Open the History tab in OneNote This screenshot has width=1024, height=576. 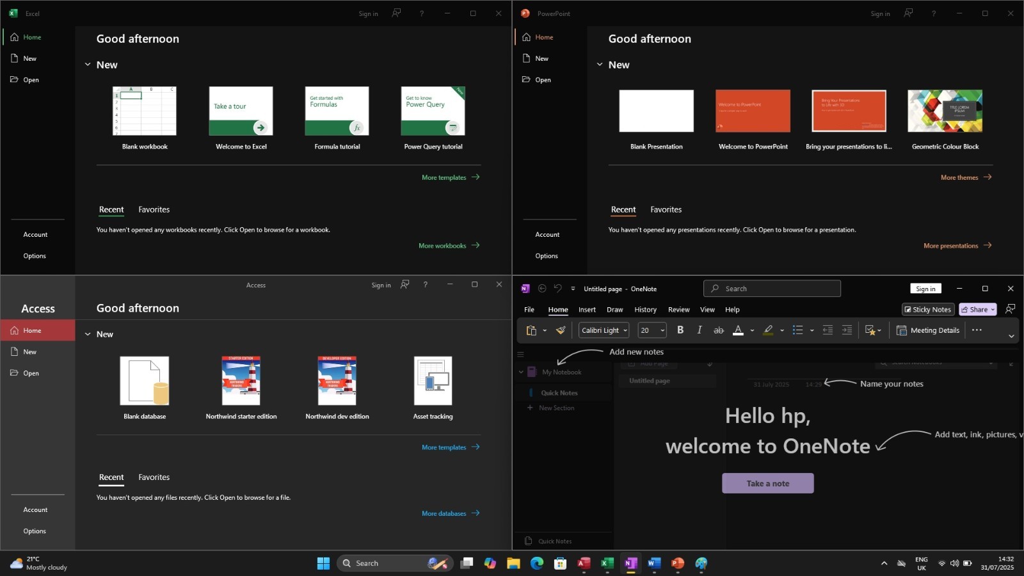[x=645, y=310]
